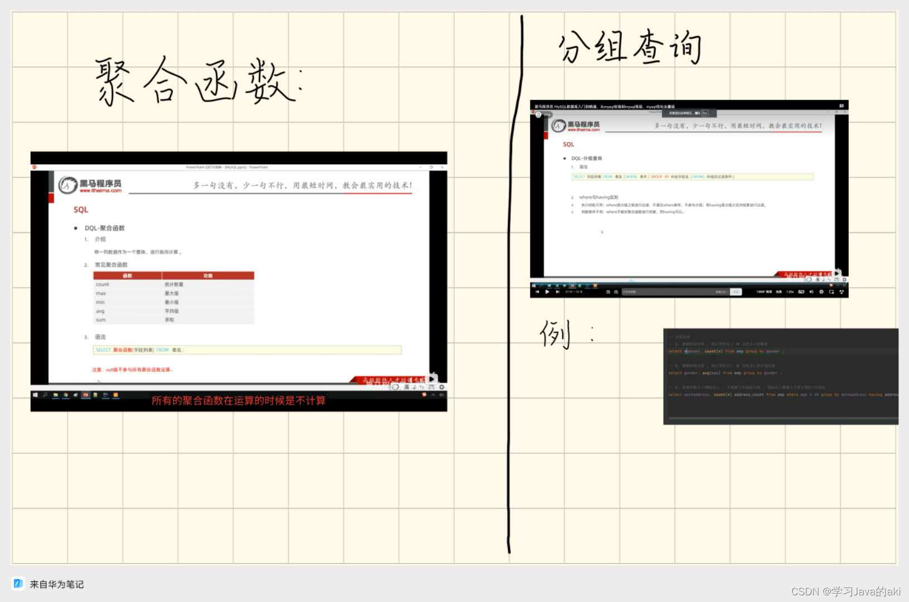The height and width of the screenshot is (602, 909).
Task: Click the handwritten '聚合函数' title
Action: 198,81
